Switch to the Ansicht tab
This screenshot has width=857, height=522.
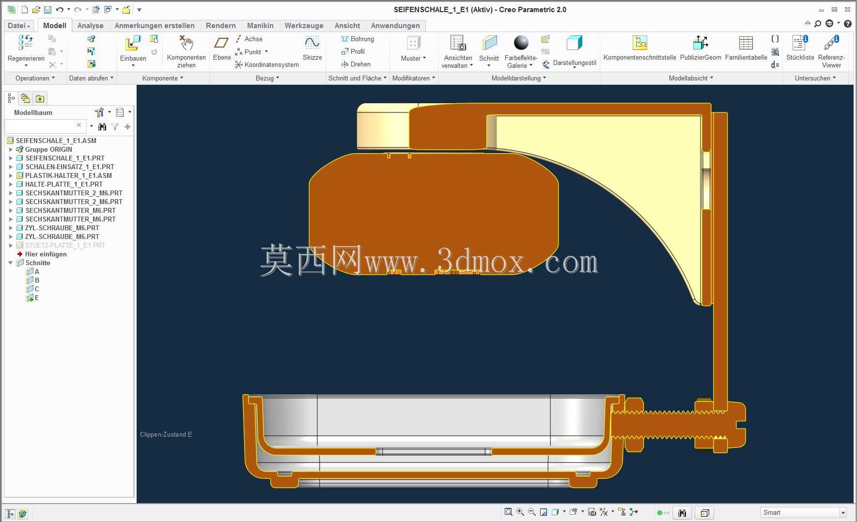tap(347, 26)
